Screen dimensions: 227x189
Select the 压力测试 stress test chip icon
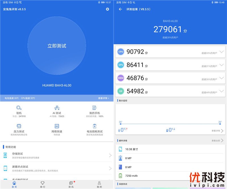pyautogui.click(x=19, y=126)
